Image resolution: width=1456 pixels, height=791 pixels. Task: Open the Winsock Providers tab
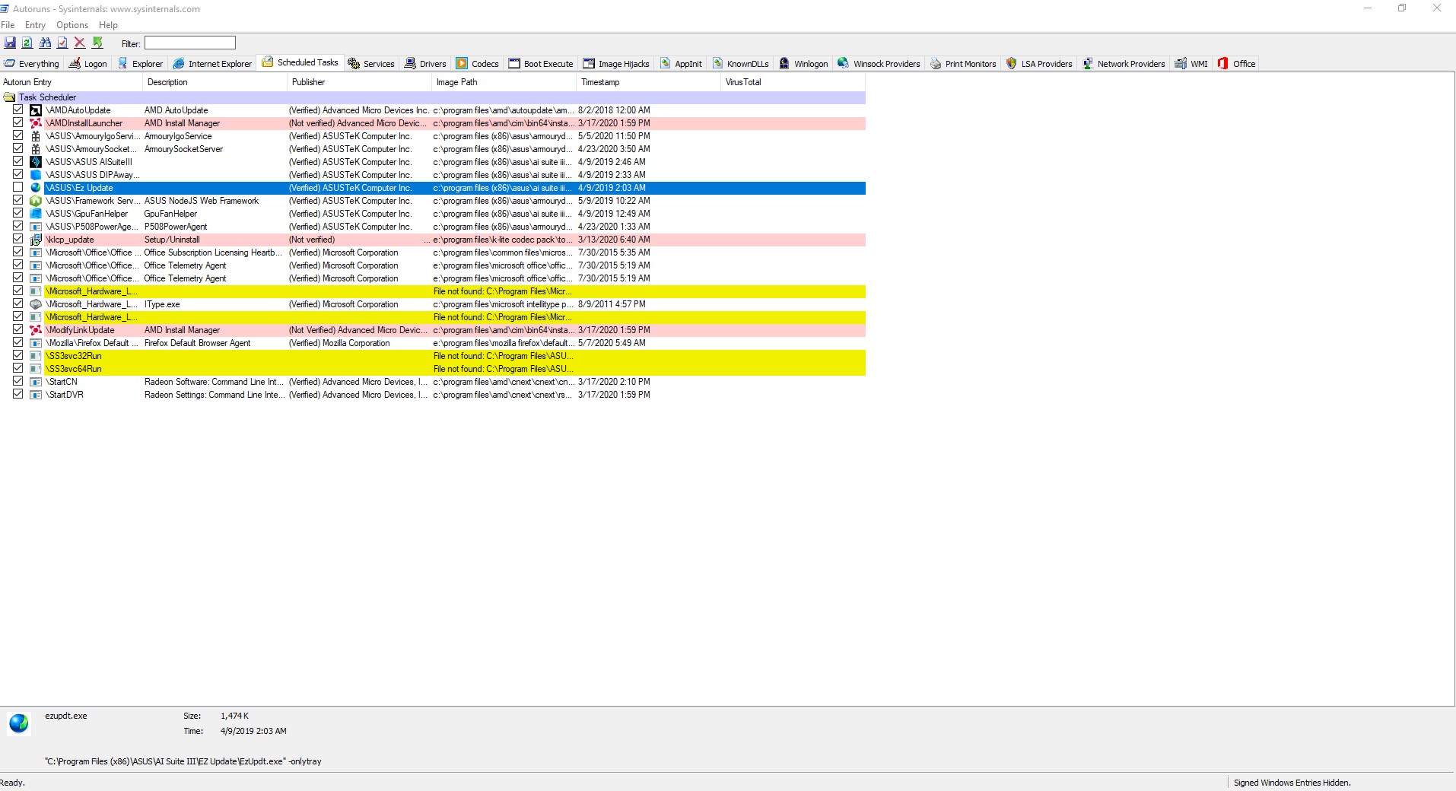pyautogui.click(x=879, y=64)
